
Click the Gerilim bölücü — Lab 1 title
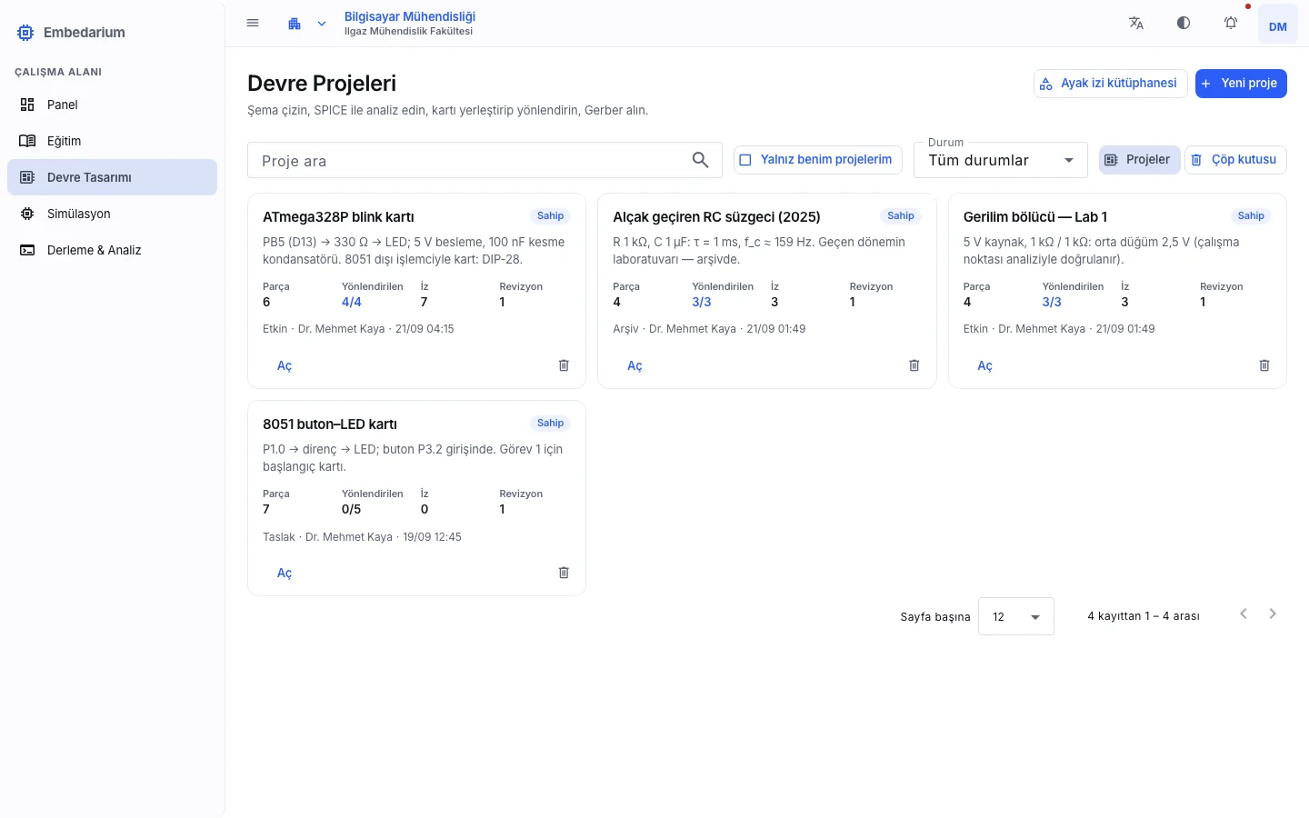pos(1035,217)
